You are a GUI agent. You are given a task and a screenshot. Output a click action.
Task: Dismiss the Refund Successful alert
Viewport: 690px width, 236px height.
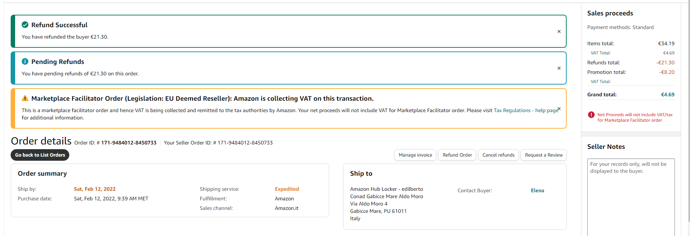pyautogui.click(x=559, y=32)
